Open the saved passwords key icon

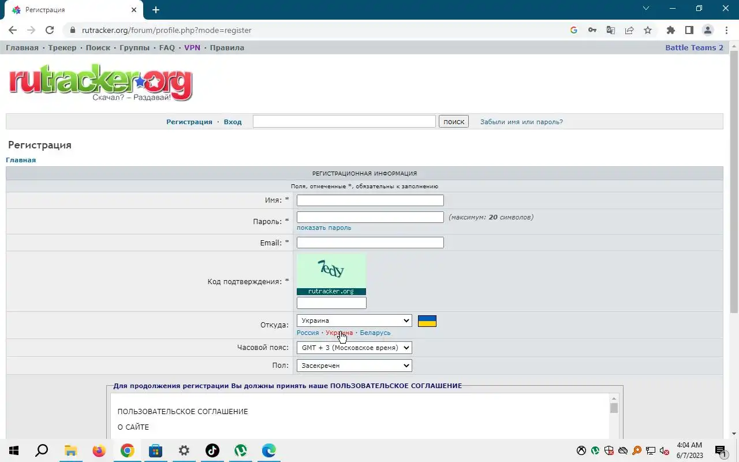point(592,30)
